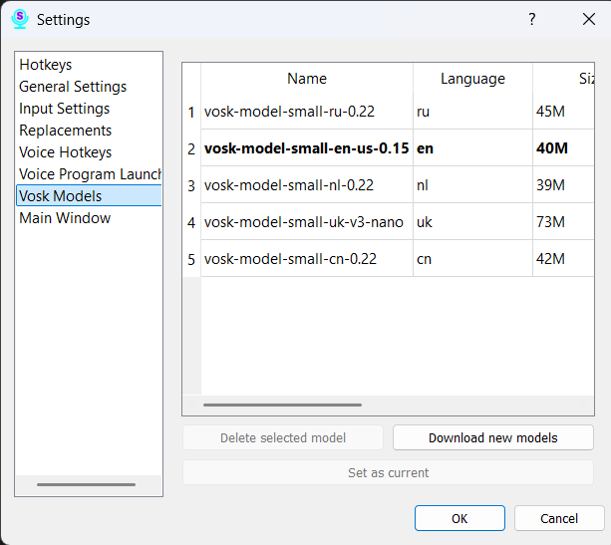Click the 39M size cell

[563, 185]
